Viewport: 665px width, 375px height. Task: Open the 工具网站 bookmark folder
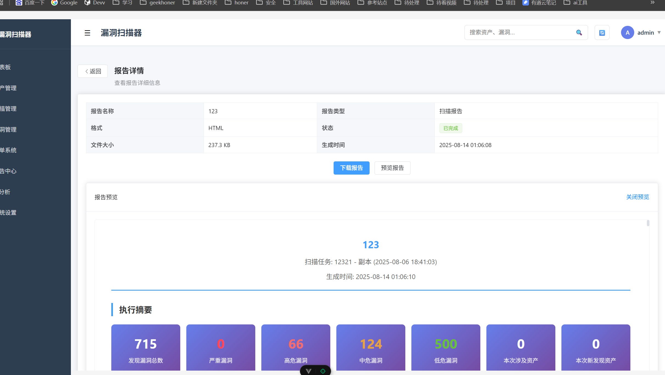298,3
